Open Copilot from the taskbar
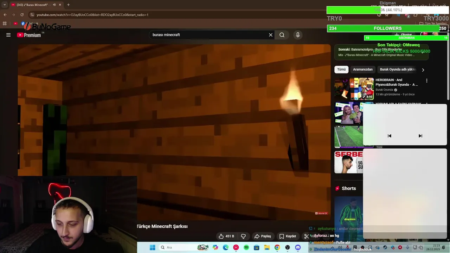Viewport: 450px width, 253px height. [x=216, y=247]
